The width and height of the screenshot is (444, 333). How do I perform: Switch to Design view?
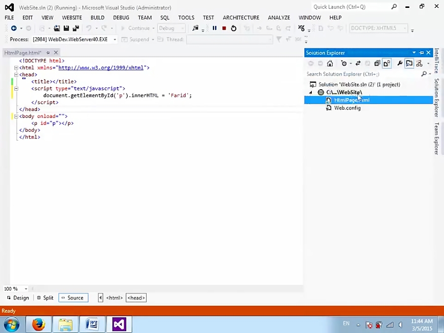tap(18, 298)
